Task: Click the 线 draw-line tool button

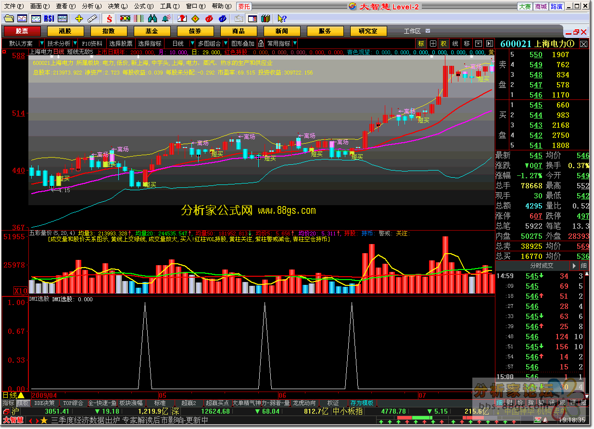Action: 455,43
